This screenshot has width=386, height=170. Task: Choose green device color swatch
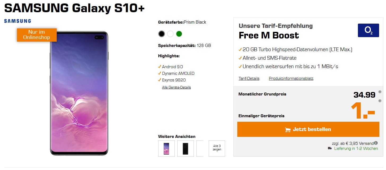179,34
